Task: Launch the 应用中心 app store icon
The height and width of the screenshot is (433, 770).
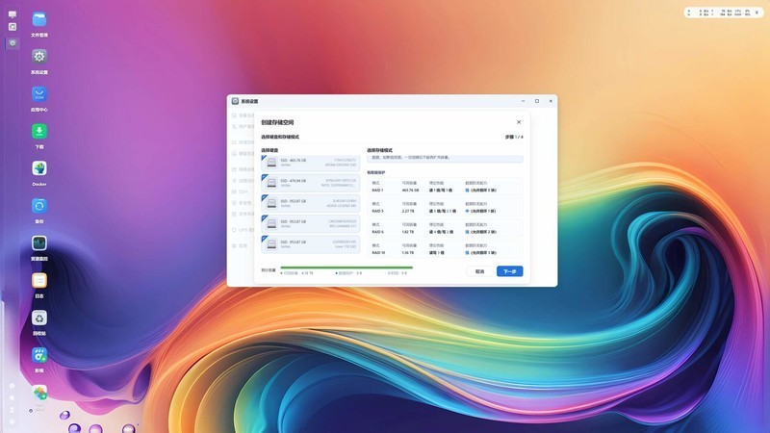Action: (39, 93)
